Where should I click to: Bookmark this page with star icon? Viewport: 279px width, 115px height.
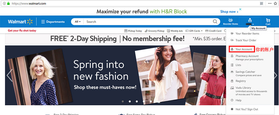pyautogui.click(x=275, y=3)
